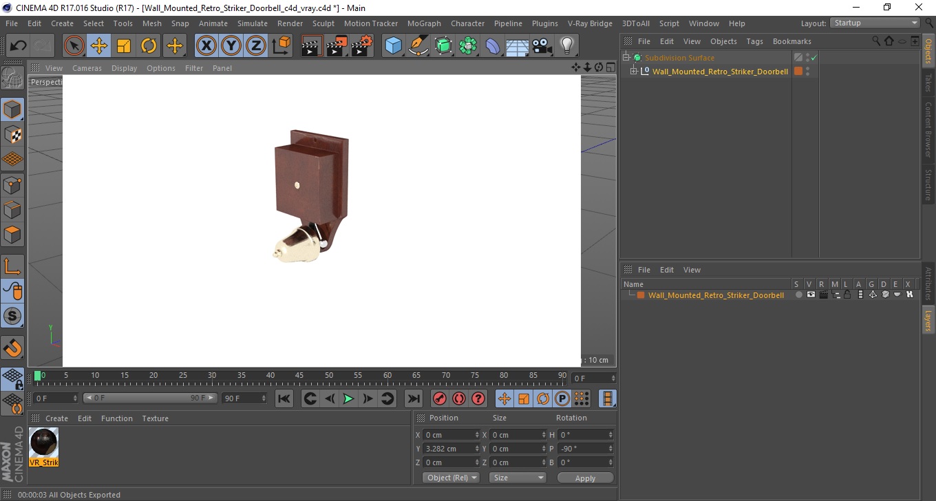Open the Layout dropdown

pyautogui.click(x=876, y=23)
